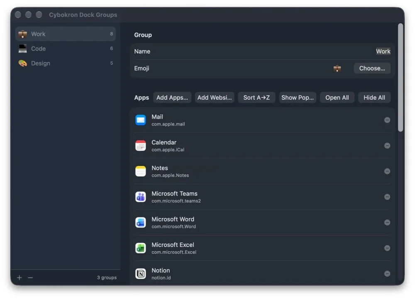
Task: Click the vertical scrollbar thumb
Action: [400, 77]
